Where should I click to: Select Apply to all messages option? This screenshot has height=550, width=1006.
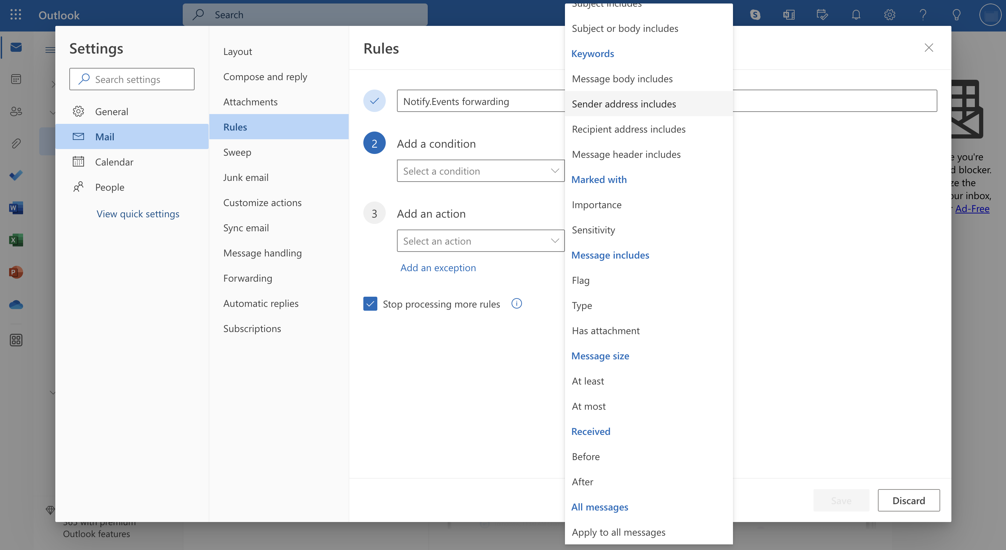pyautogui.click(x=618, y=532)
